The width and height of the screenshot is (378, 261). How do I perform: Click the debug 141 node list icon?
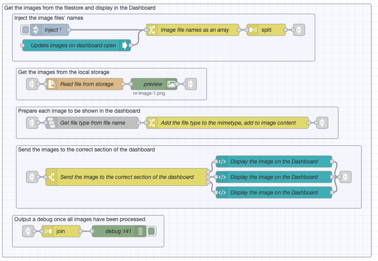[140, 232]
